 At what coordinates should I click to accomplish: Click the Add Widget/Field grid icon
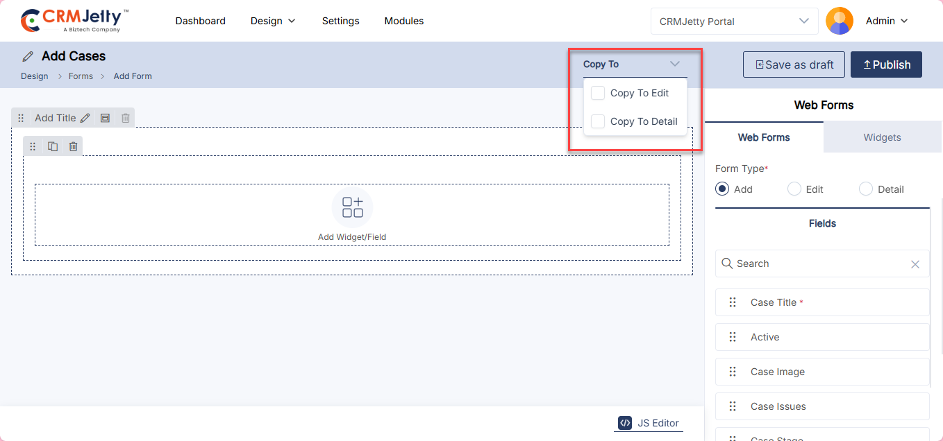click(x=352, y=207)
